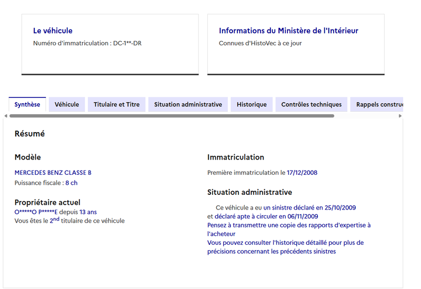Click owner name 'O*****O P*****E'
The height and width of the screenshot is (289, 421).
(36, 212)
